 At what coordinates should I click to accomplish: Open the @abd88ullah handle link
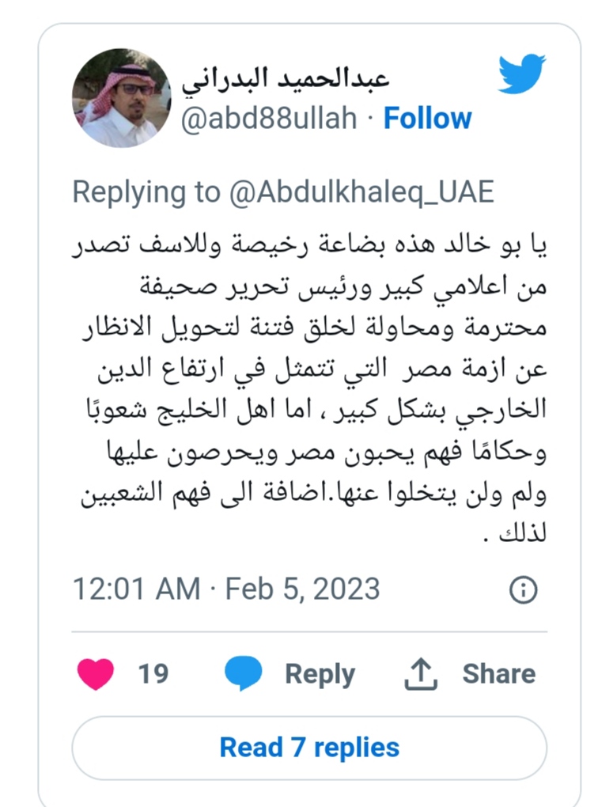point(269,119)
